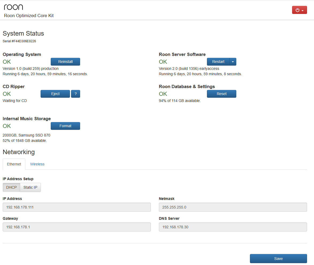Save the networking settings
This screenshot has height=265, width=314.
tap(278, 259)
